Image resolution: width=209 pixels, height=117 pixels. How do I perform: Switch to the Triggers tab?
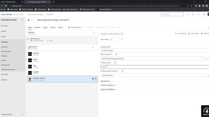tap(45, 27)
